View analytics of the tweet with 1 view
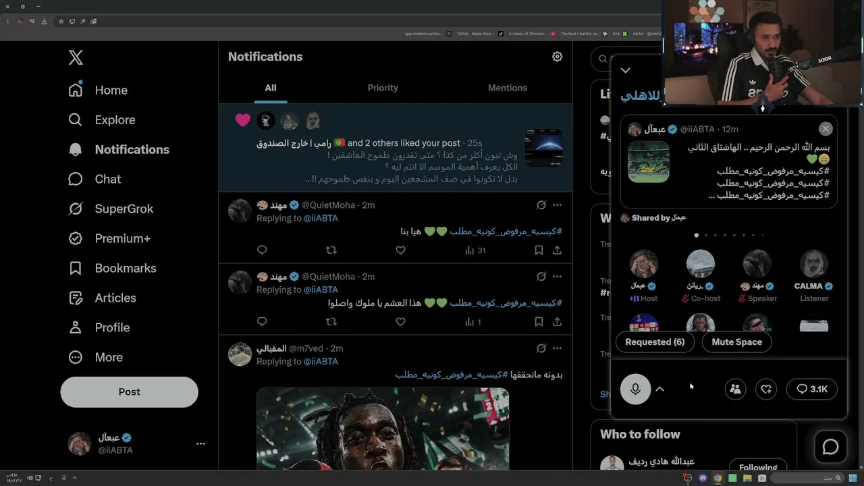 [473, 322]
